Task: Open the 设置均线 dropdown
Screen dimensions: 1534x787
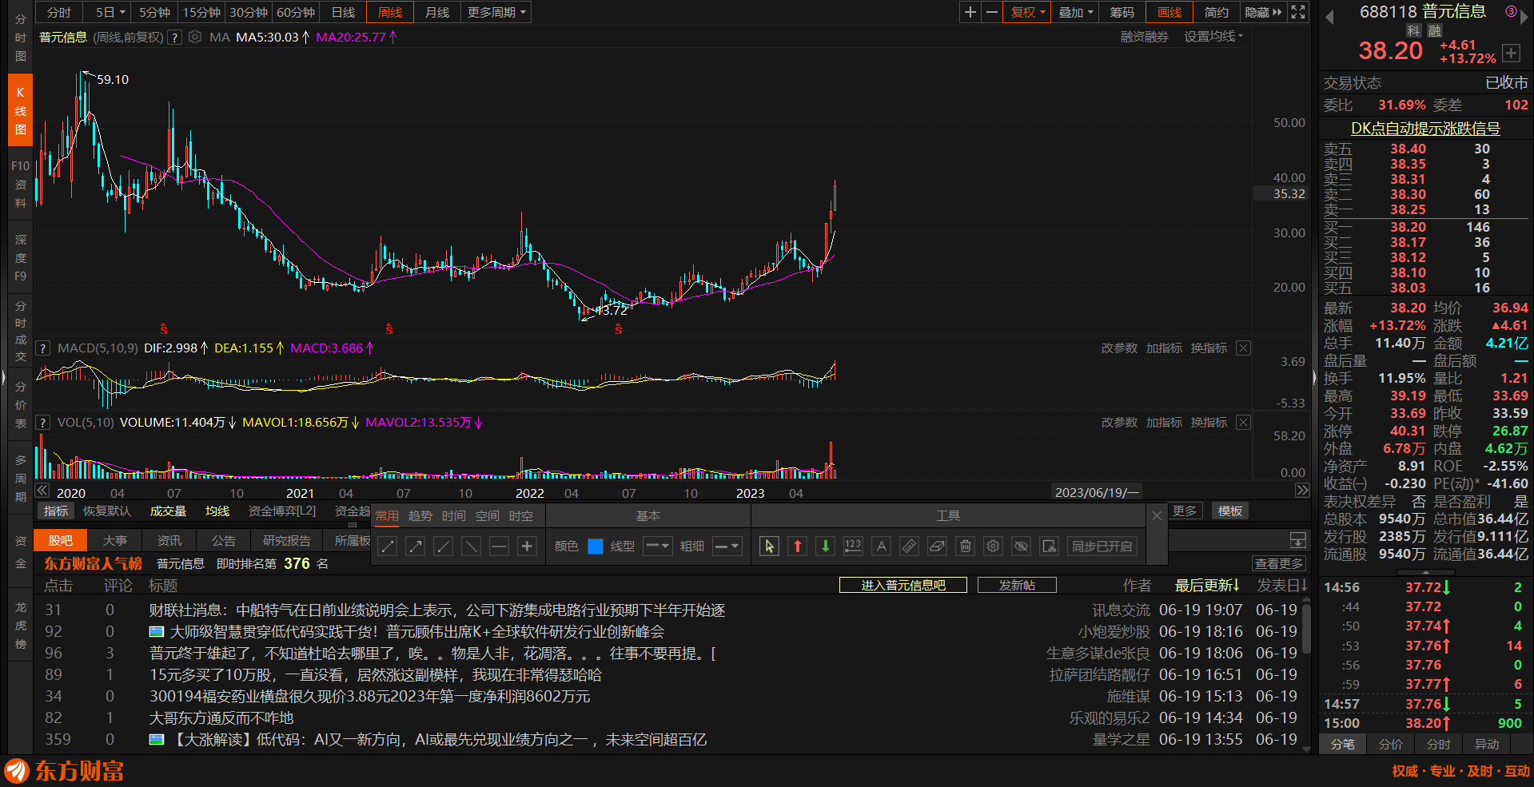Action: click(x=1213, y=37)
